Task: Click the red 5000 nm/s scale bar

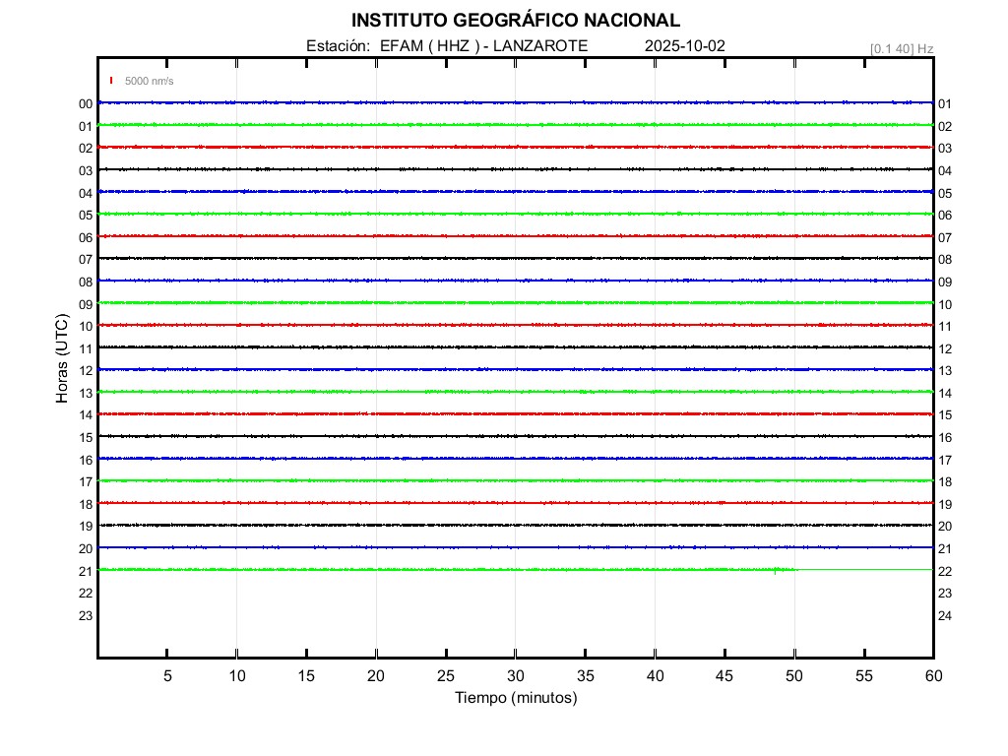Action: [x=112, y=81]
